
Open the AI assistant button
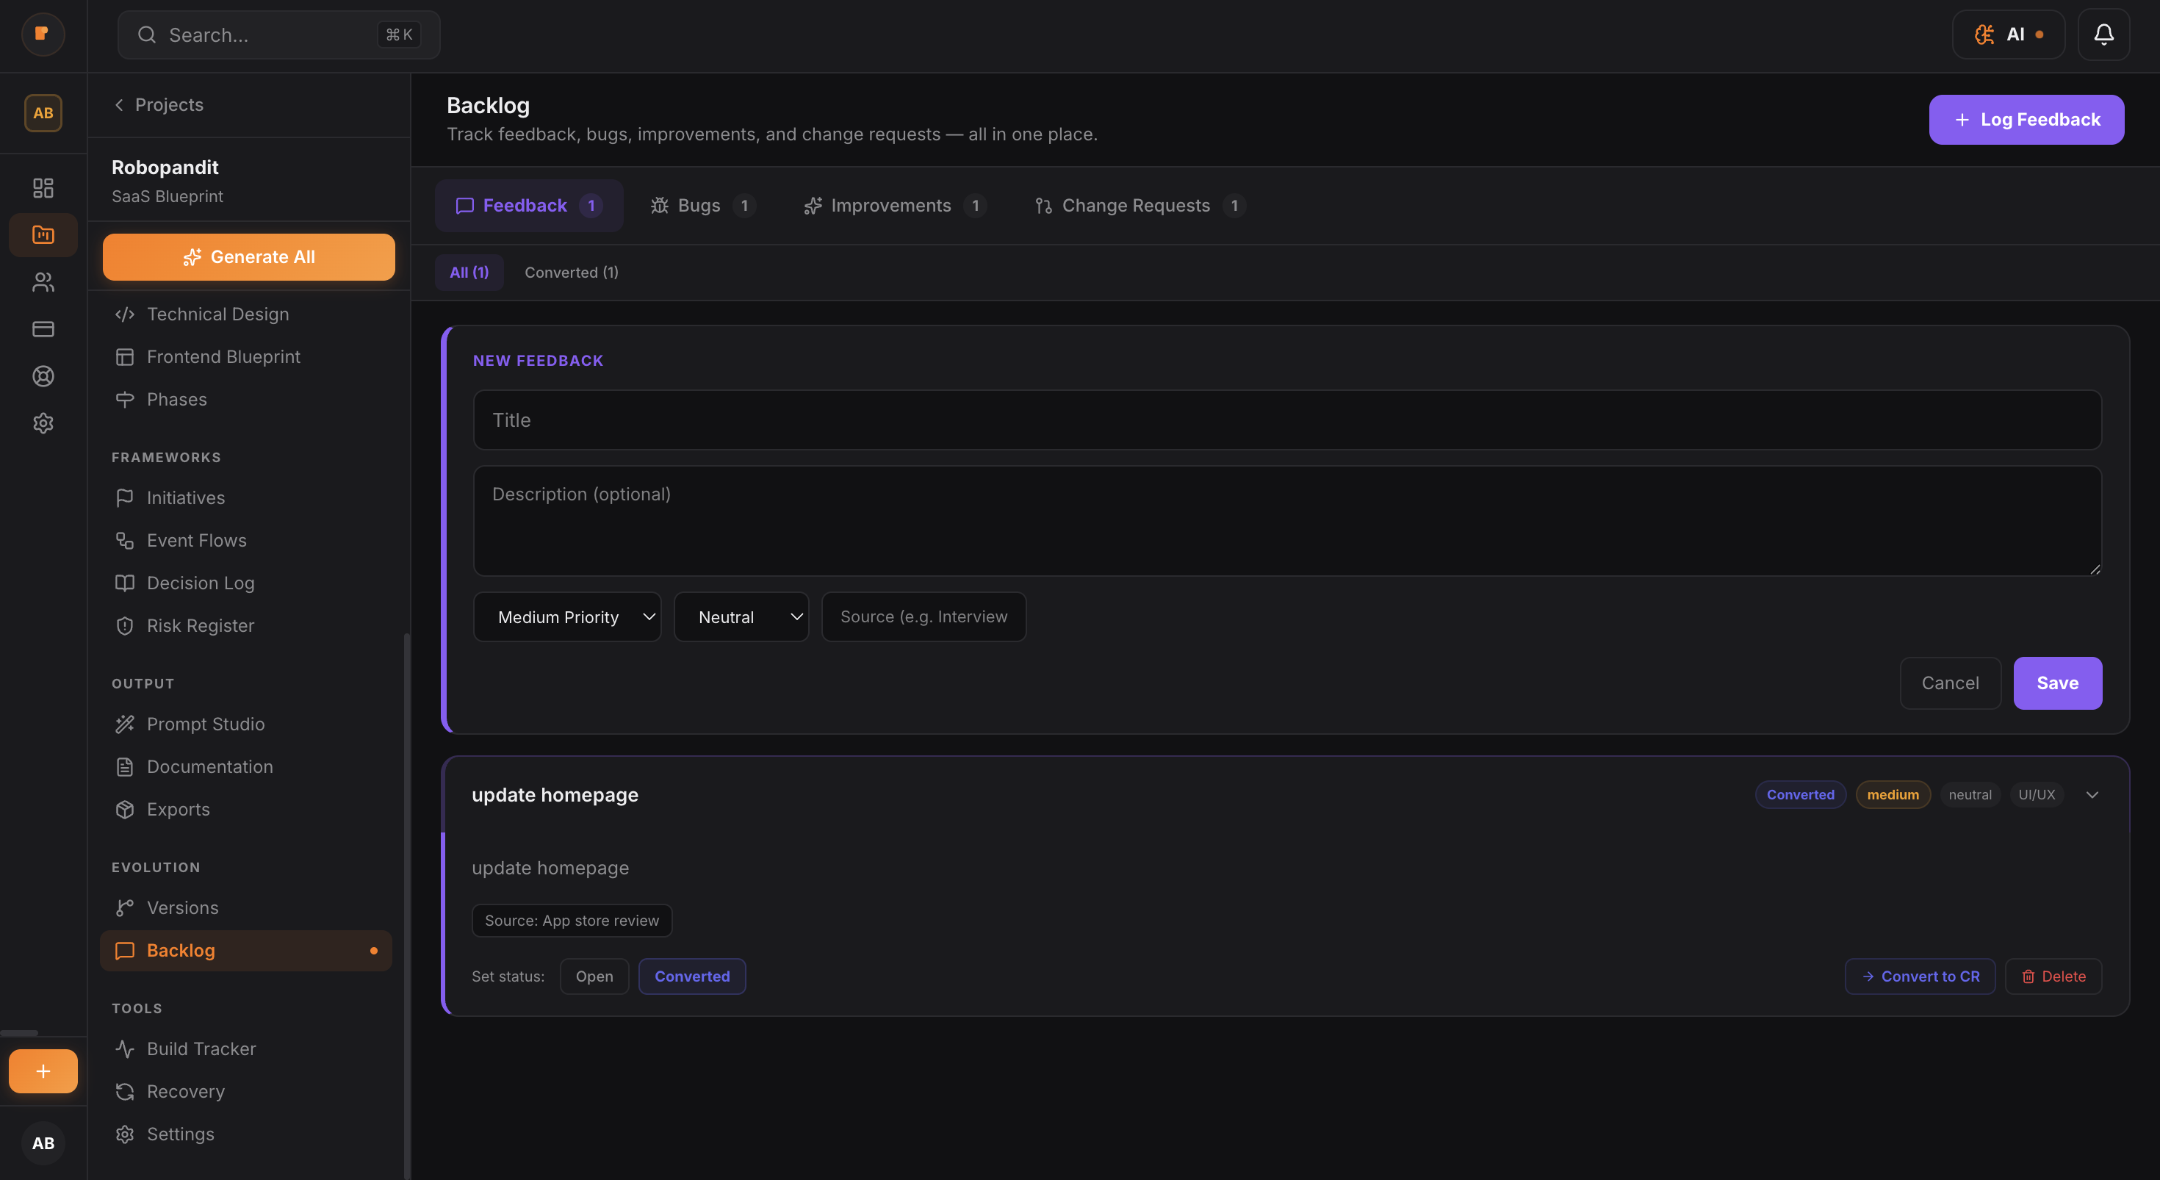click(x=2007, y=35)
